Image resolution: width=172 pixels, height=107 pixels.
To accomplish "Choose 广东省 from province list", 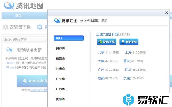I will 60,79.
